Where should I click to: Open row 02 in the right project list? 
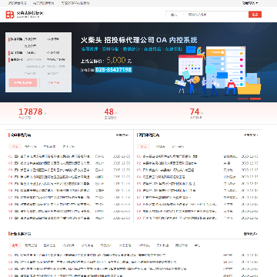pyautogui.click(x=198, y=163)
